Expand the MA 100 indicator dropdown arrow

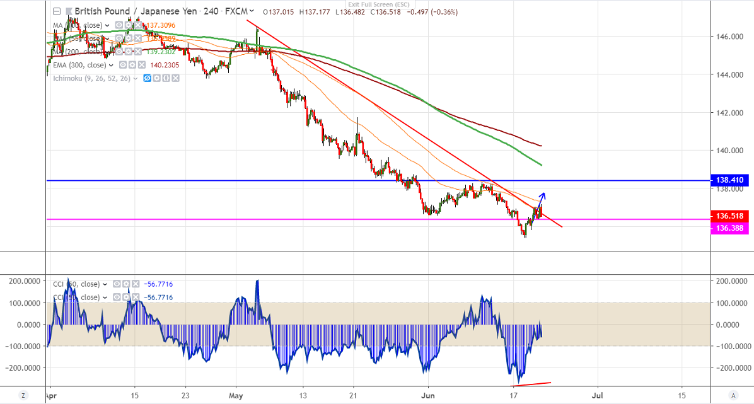pyautogui.click(x=107, y=25)
